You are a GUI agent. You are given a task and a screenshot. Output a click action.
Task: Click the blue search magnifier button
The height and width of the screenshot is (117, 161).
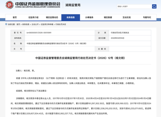click(x=154, y=6)
